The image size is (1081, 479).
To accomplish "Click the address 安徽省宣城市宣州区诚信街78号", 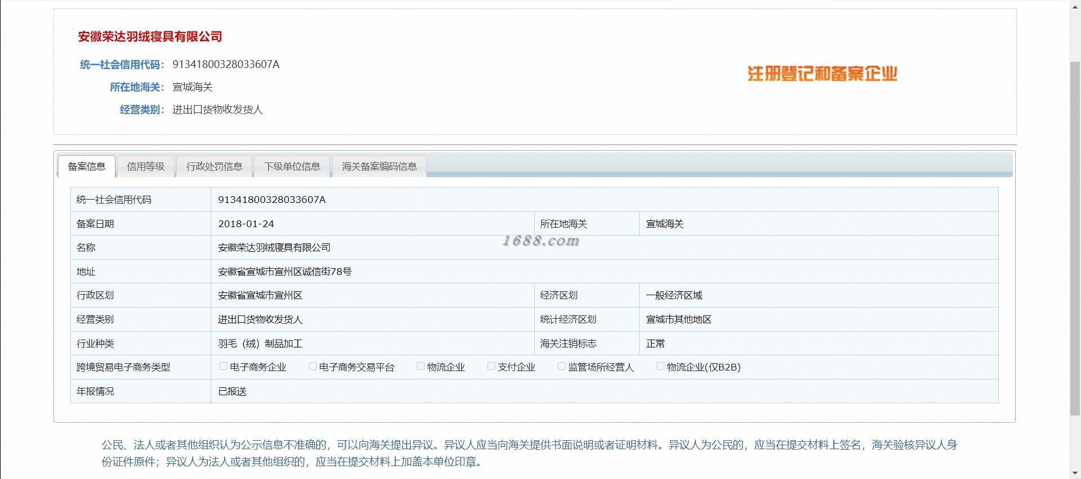I will 285,272.
